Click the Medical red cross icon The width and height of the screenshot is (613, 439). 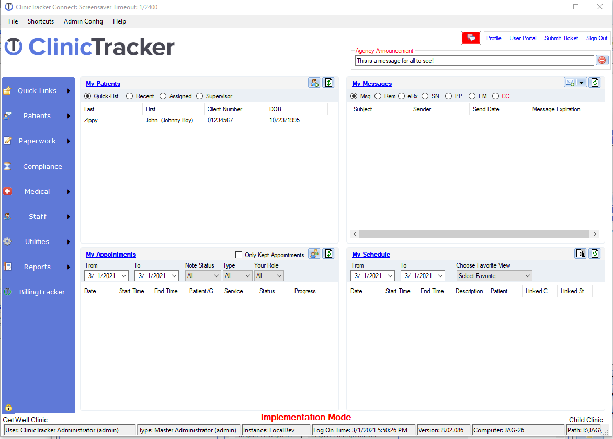[x=7, y=191]
